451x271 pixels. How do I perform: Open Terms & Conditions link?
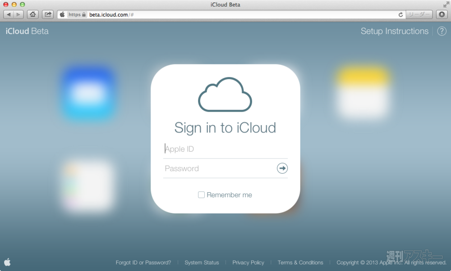[x=300, y=262]
